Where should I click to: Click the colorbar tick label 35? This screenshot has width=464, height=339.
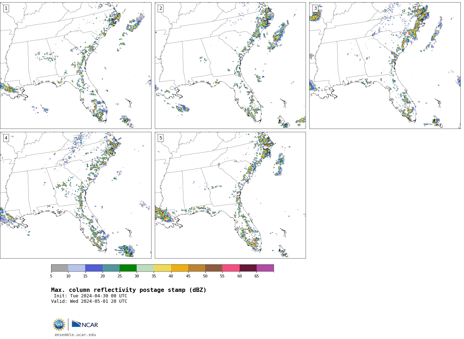[x=154, y=276]
